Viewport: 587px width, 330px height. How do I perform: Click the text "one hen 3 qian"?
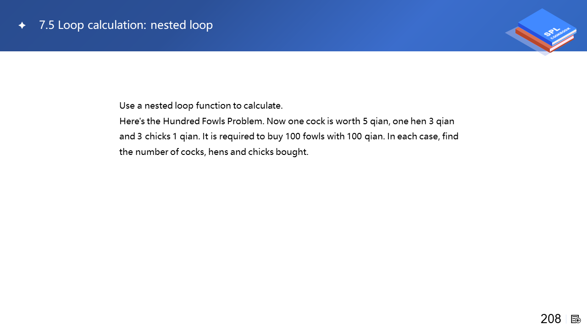coord(423,121)
